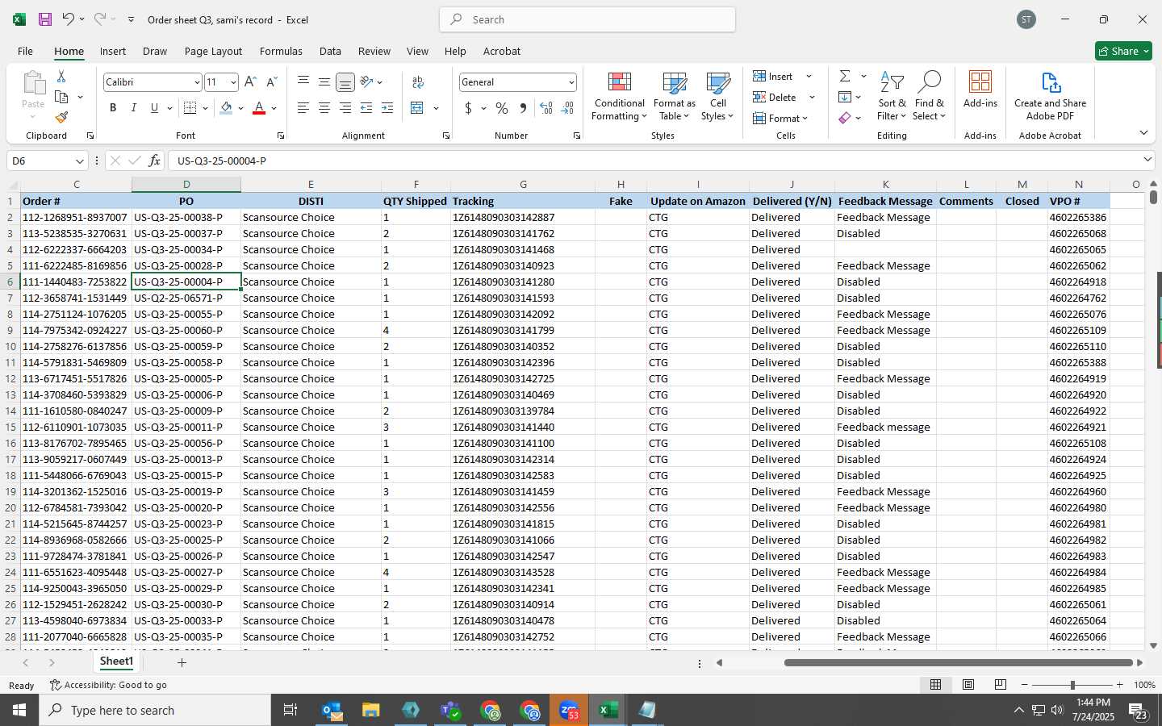This screenshot has height=726, width=1162.
Task: Open the font size dropdown
Action: coord(233,82)
